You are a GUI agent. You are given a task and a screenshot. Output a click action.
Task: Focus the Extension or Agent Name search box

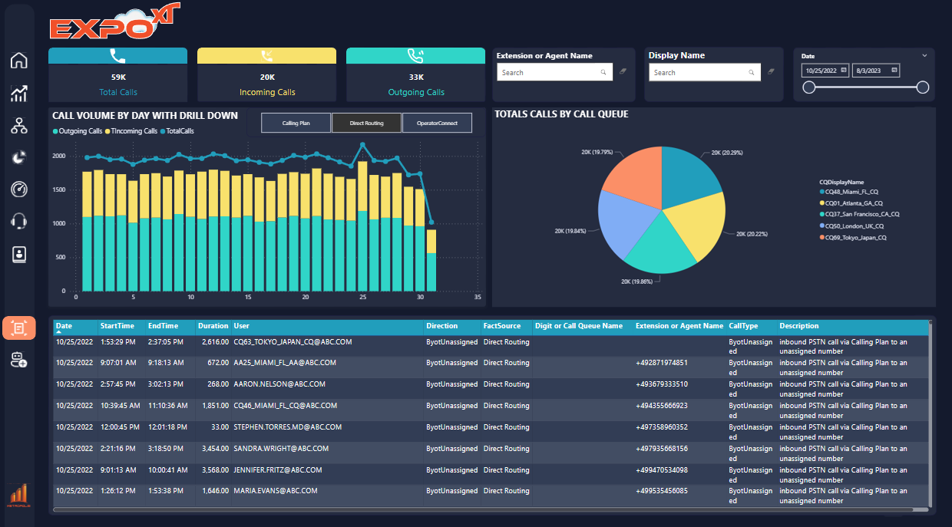554,72
